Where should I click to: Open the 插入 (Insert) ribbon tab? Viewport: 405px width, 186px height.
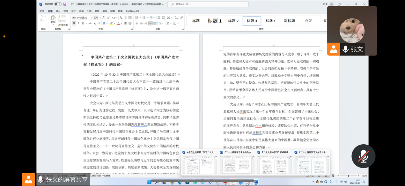(x=58, y=11)
